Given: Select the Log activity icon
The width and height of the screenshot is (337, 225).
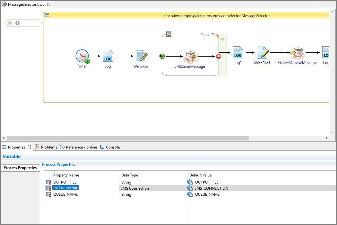Looking at the screenshot, I should tap(108, 56).
